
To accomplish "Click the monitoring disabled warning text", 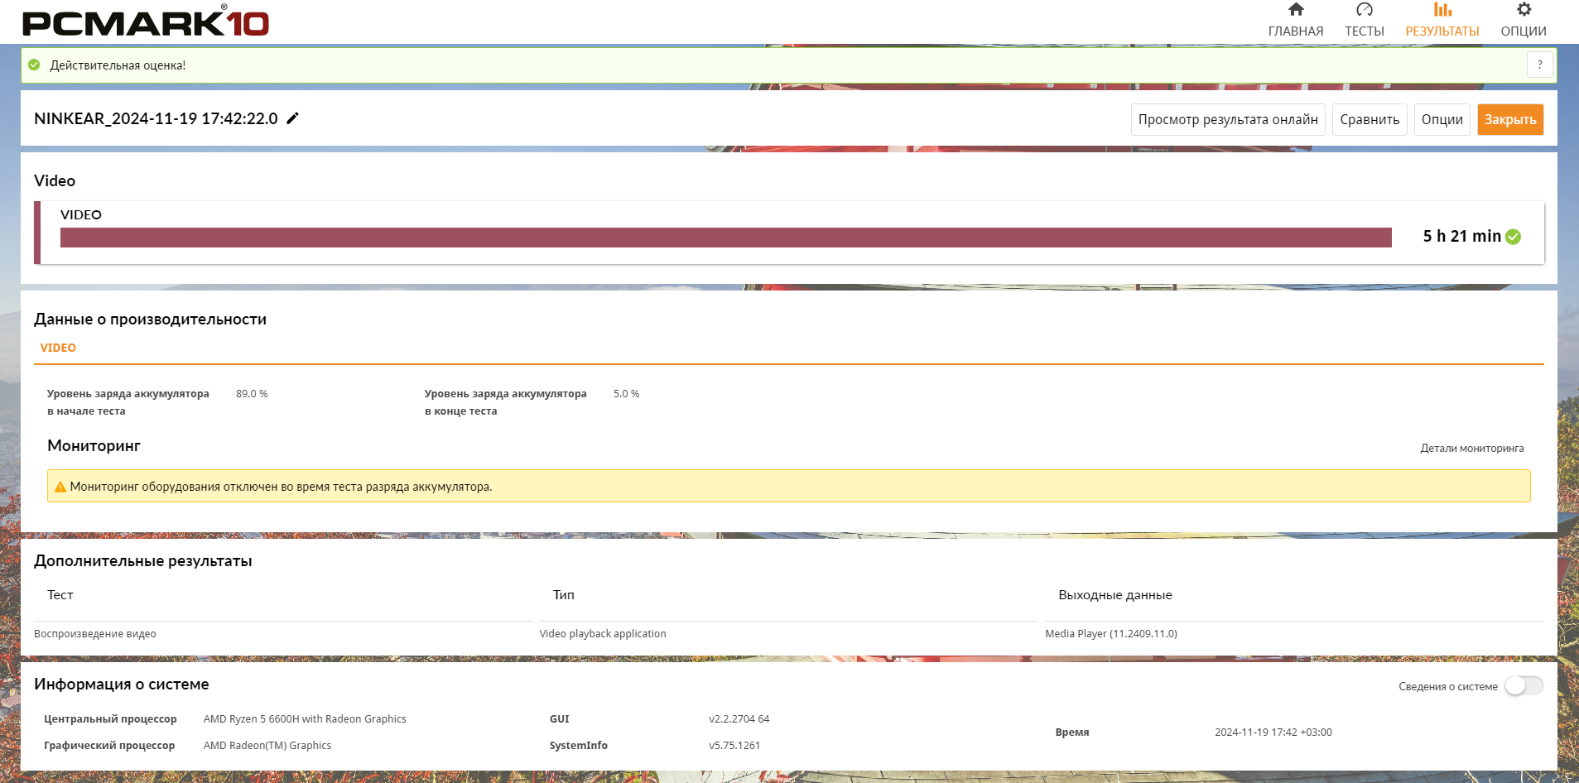I will pyautogui.click(x=282, y=487).
